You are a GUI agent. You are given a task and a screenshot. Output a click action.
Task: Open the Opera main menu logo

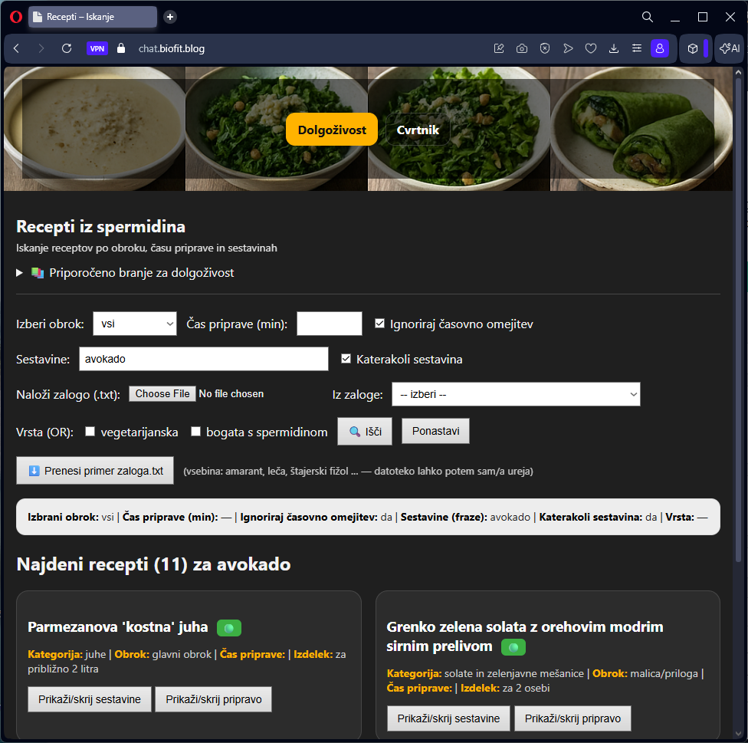pyautogui.click(x=16, y=17)
